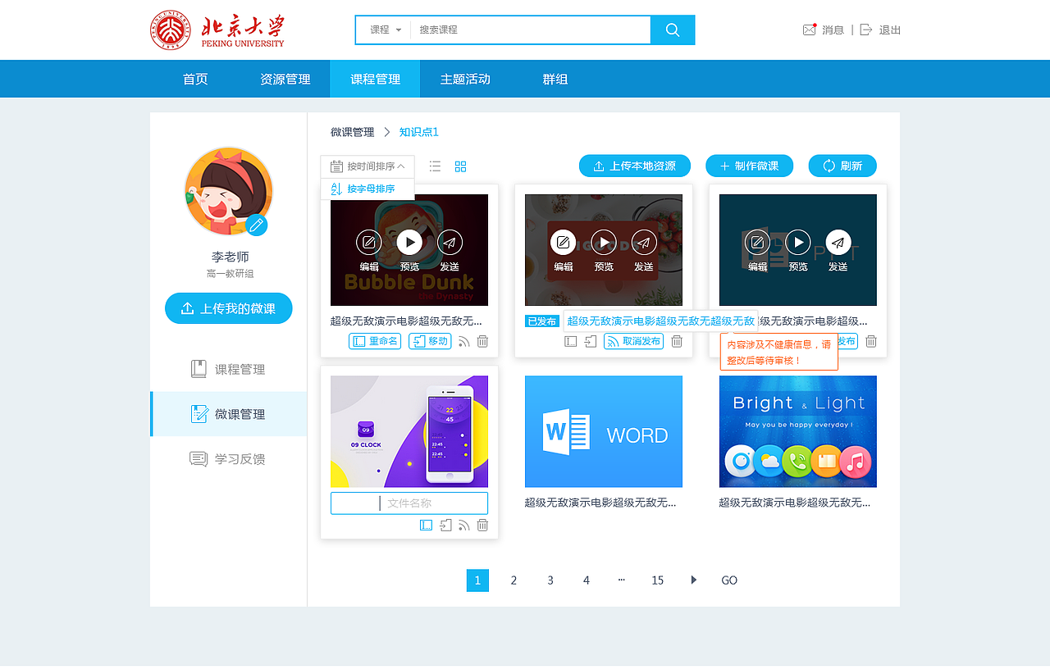The image size is (1050, 669).
Task: Edit the avatar using the pencil icon
Action: click(257, 225)
